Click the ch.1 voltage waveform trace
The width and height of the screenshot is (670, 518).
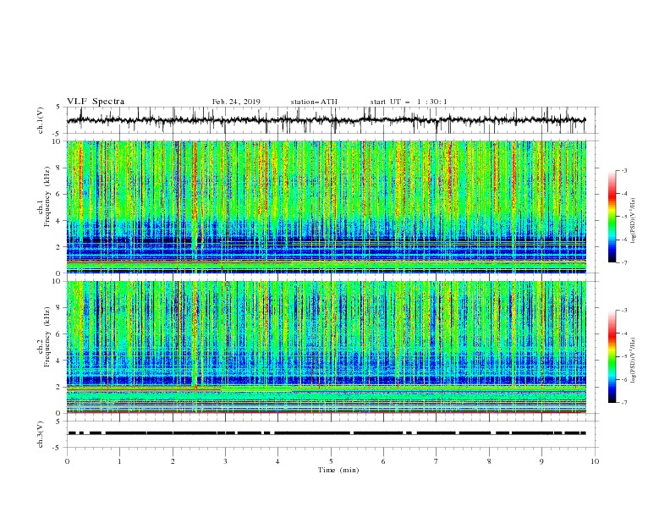click(326, 120)
